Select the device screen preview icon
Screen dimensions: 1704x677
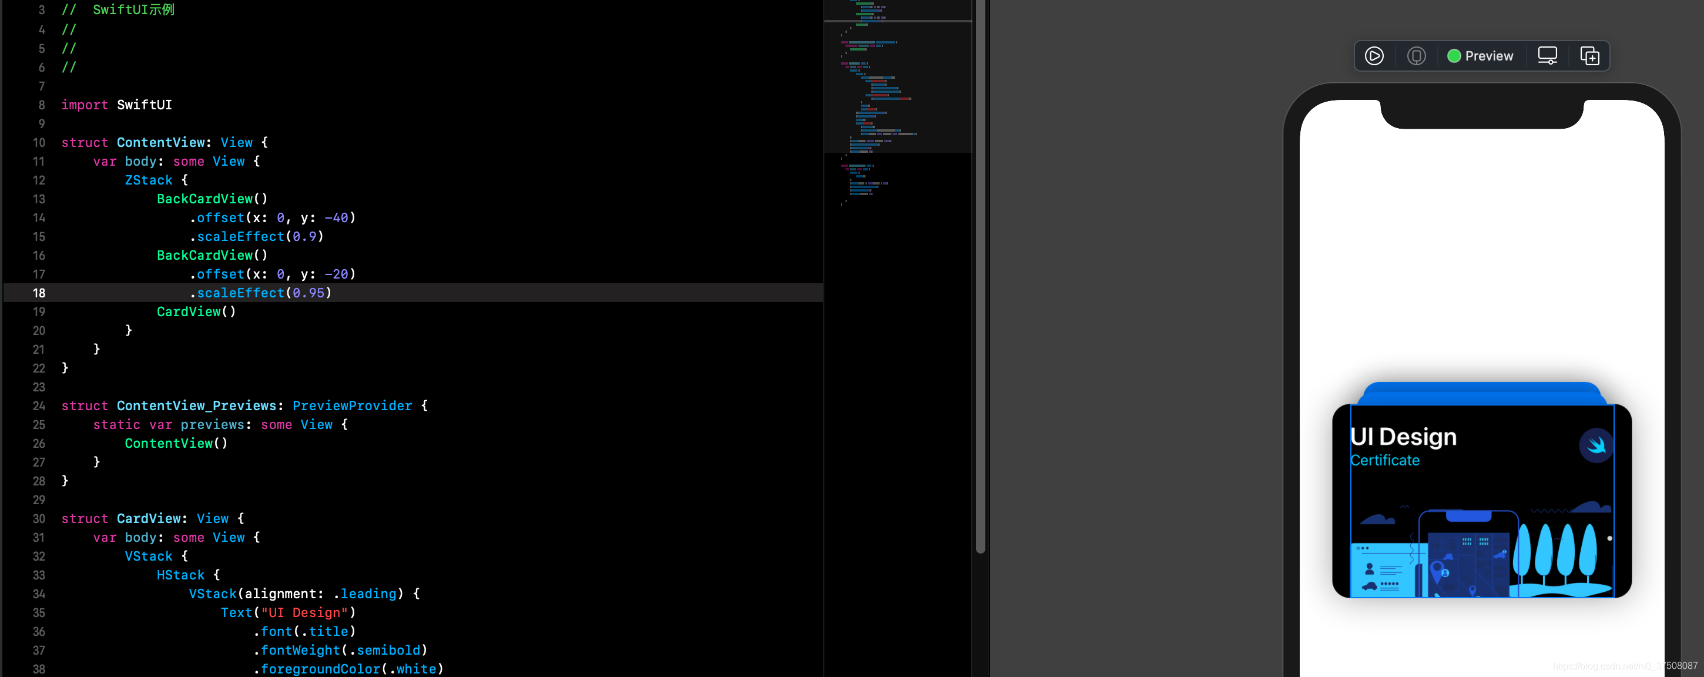1549,55
